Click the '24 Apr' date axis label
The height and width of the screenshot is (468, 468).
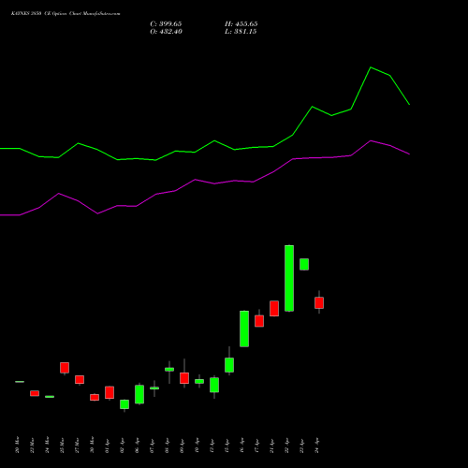(x=316, y=445)
